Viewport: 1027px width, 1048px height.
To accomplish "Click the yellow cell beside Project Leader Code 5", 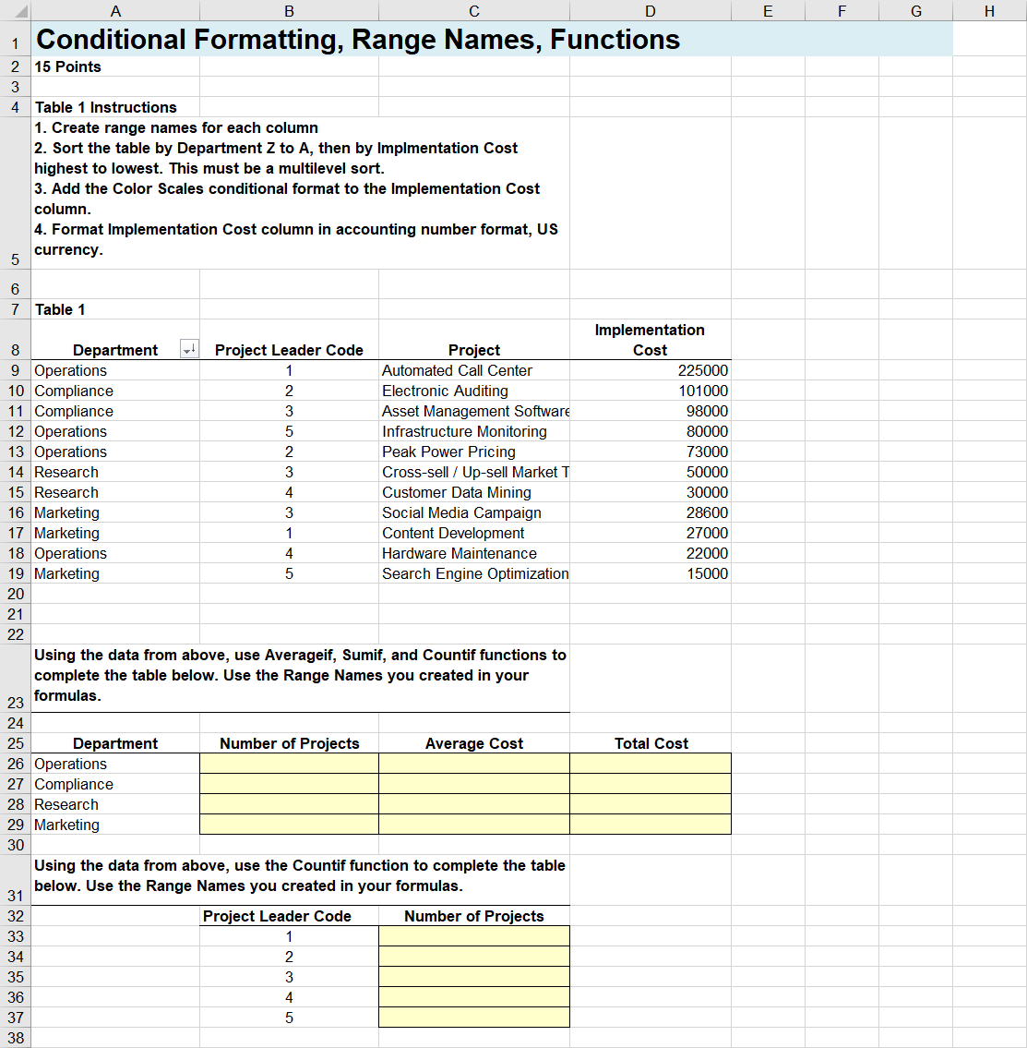I will pyautogui.click(x=473, y=1017).
